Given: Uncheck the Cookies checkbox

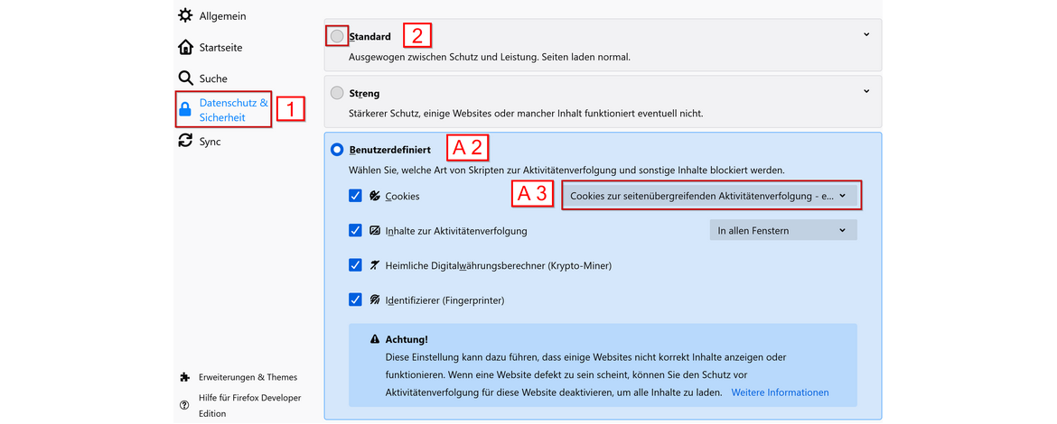Looking at the screenshot, I should click(x=355, y=196).
